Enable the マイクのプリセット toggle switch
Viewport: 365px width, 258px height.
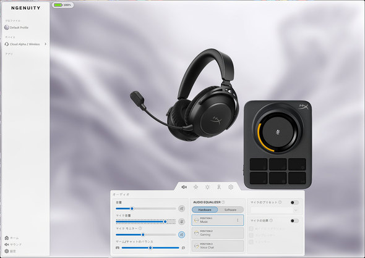point(294,202)
